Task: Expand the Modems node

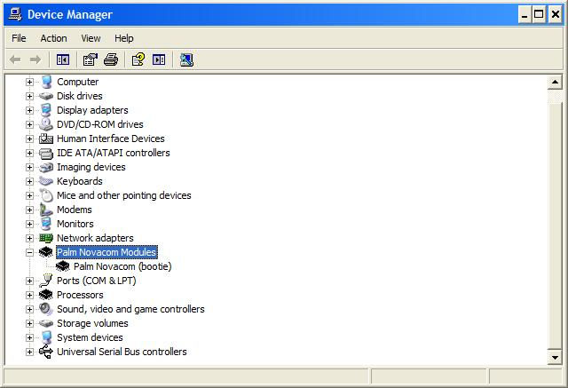Action: pyautogui.click(x=29, y=210)
